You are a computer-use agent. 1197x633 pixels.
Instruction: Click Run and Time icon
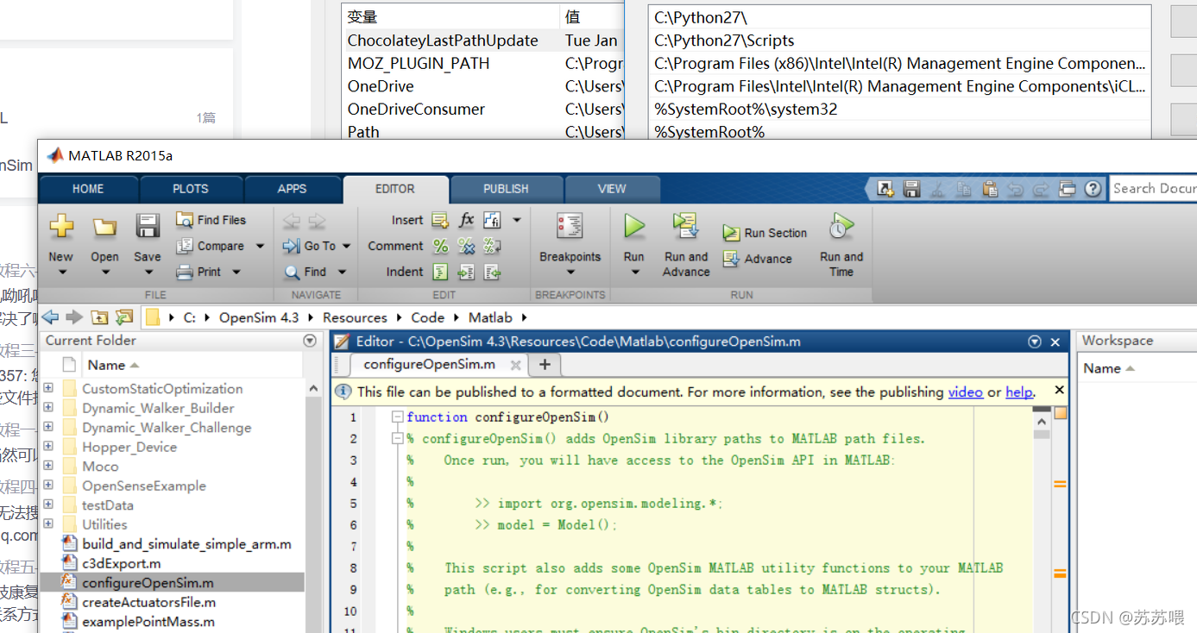tap(841, 226)
